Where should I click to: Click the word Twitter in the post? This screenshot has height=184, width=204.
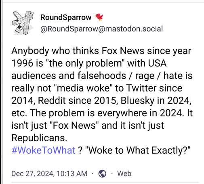tap(141, 88)
